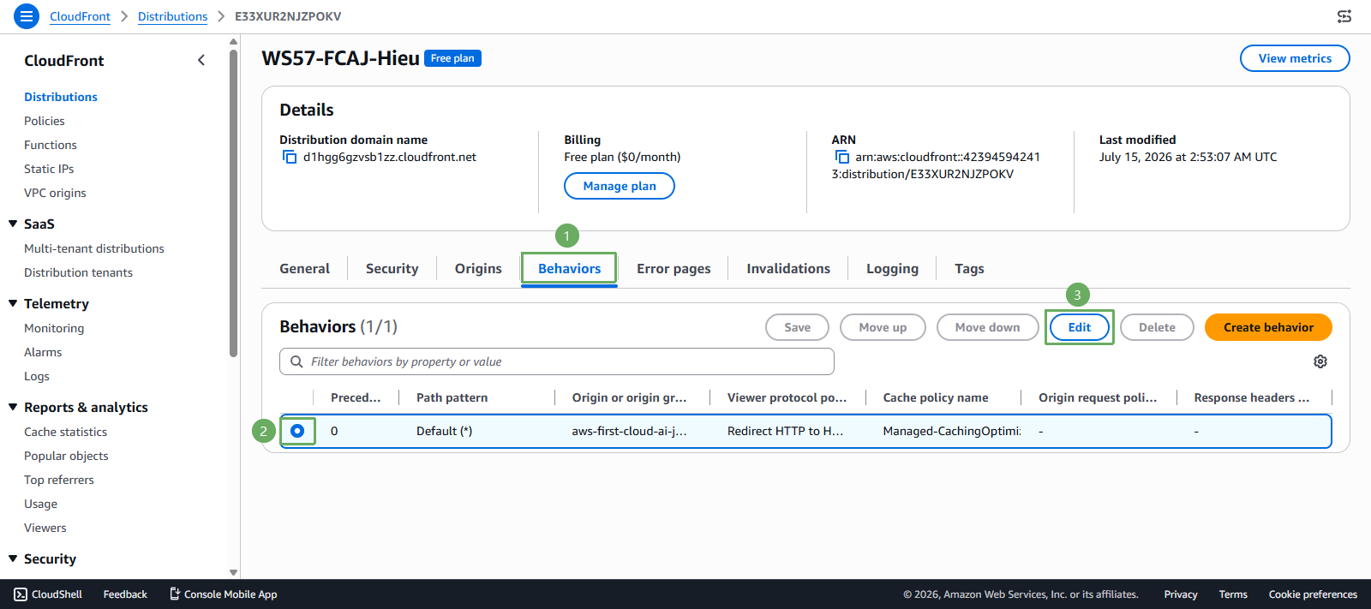Sort by Viewer protocol policy column
The width and height of the screenshot is (1371, 609).
[787, 397]
